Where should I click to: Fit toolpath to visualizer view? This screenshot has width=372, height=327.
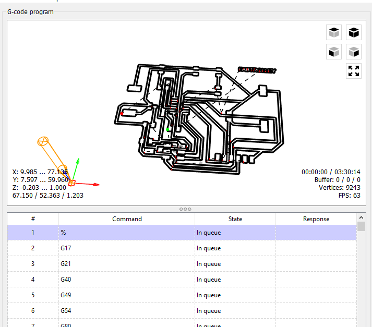click(354, 71)
